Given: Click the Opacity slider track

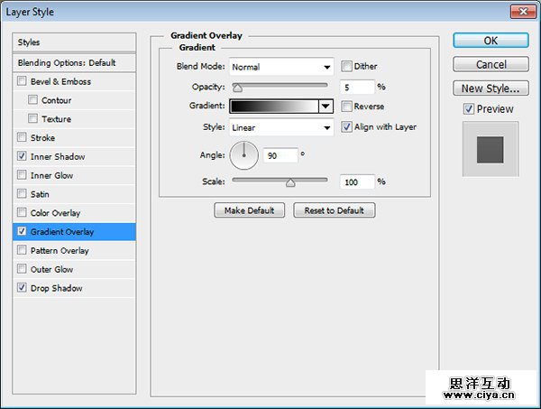Looking at the screenshot, I should point(280,88).
